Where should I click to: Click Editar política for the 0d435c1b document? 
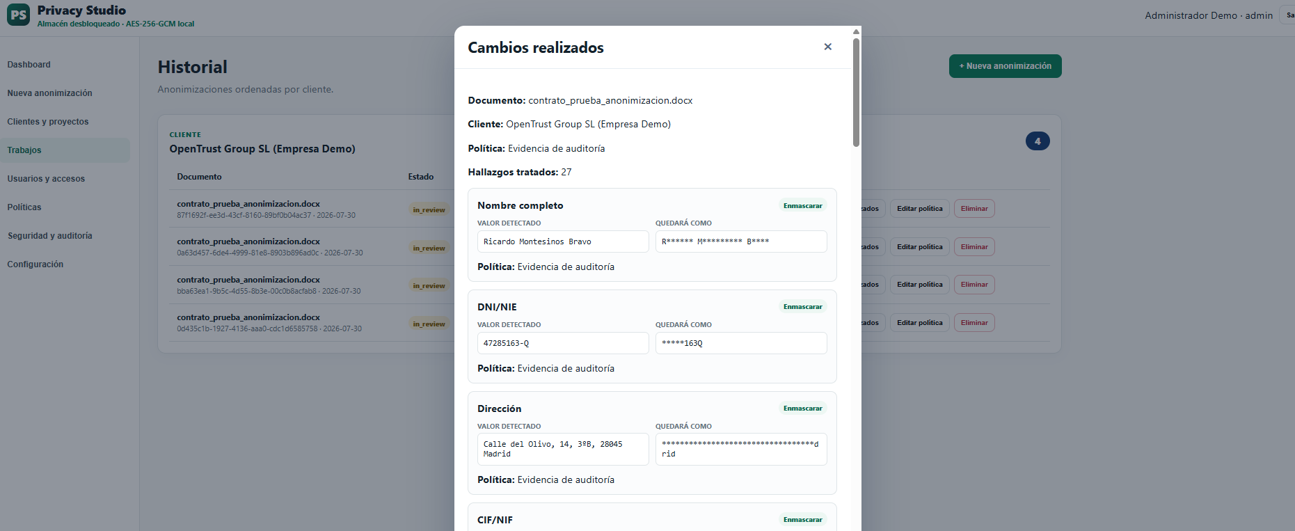[919, 323]
